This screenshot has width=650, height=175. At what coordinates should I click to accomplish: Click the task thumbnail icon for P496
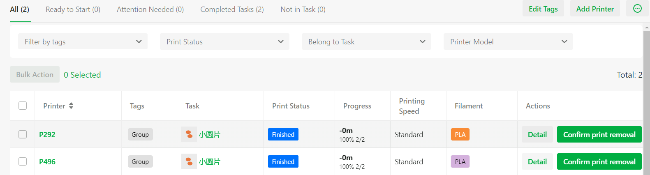point(189,161)
